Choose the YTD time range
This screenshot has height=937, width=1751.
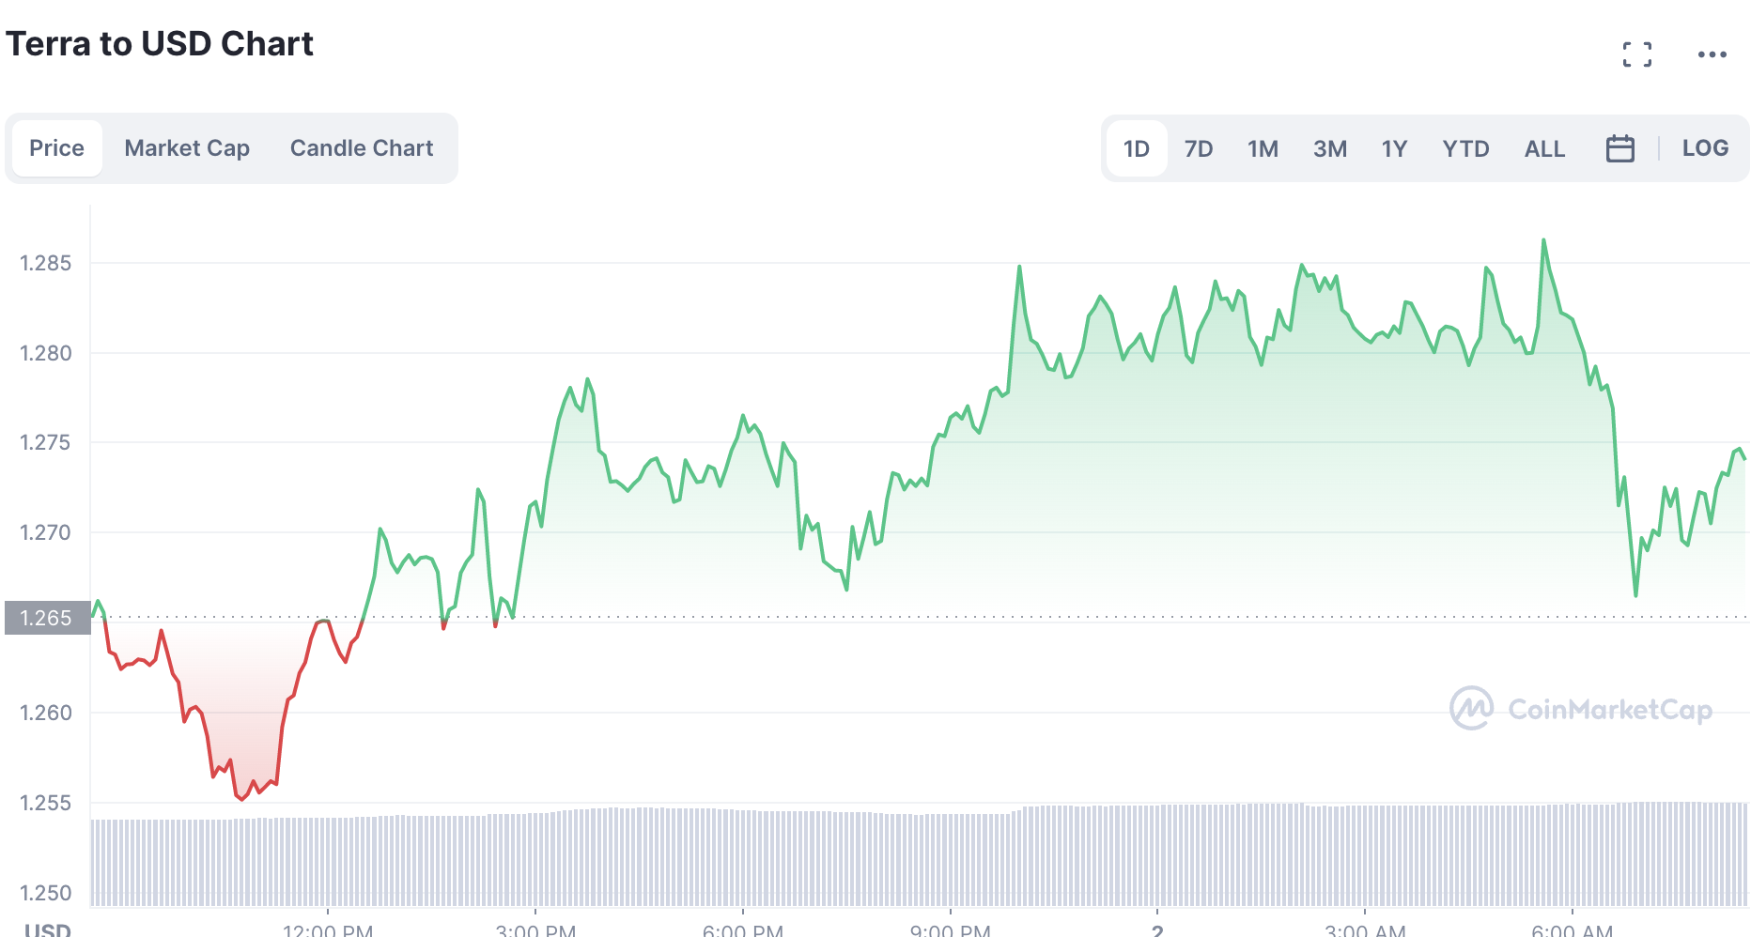click(1465, 148)
